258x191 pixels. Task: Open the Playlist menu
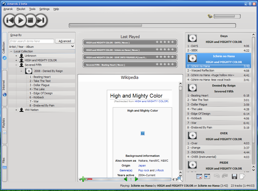click(21, 9)
